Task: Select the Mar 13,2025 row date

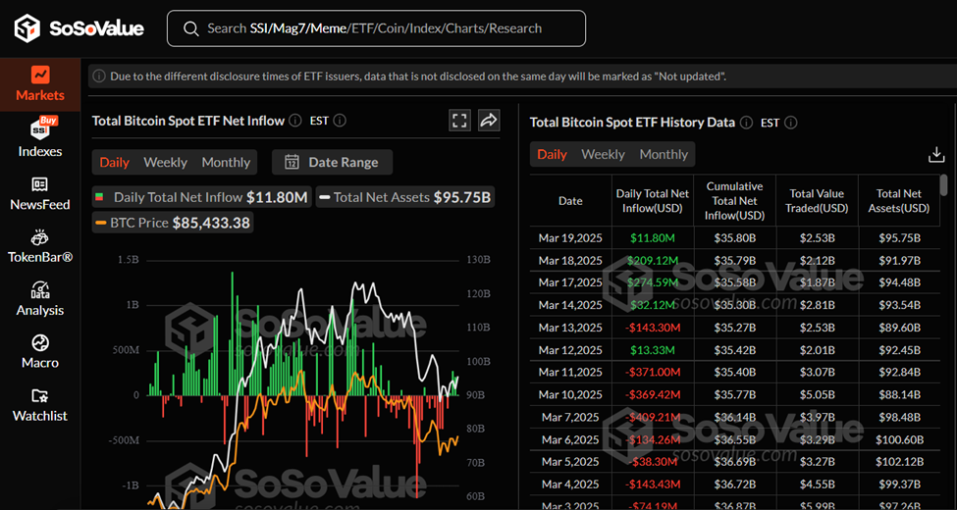Action: [570, 328]
